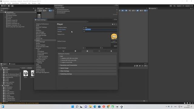Expand Round (API 25) icons foldout
The height and width of the screenshot is (109, 194).
[61, 61]
